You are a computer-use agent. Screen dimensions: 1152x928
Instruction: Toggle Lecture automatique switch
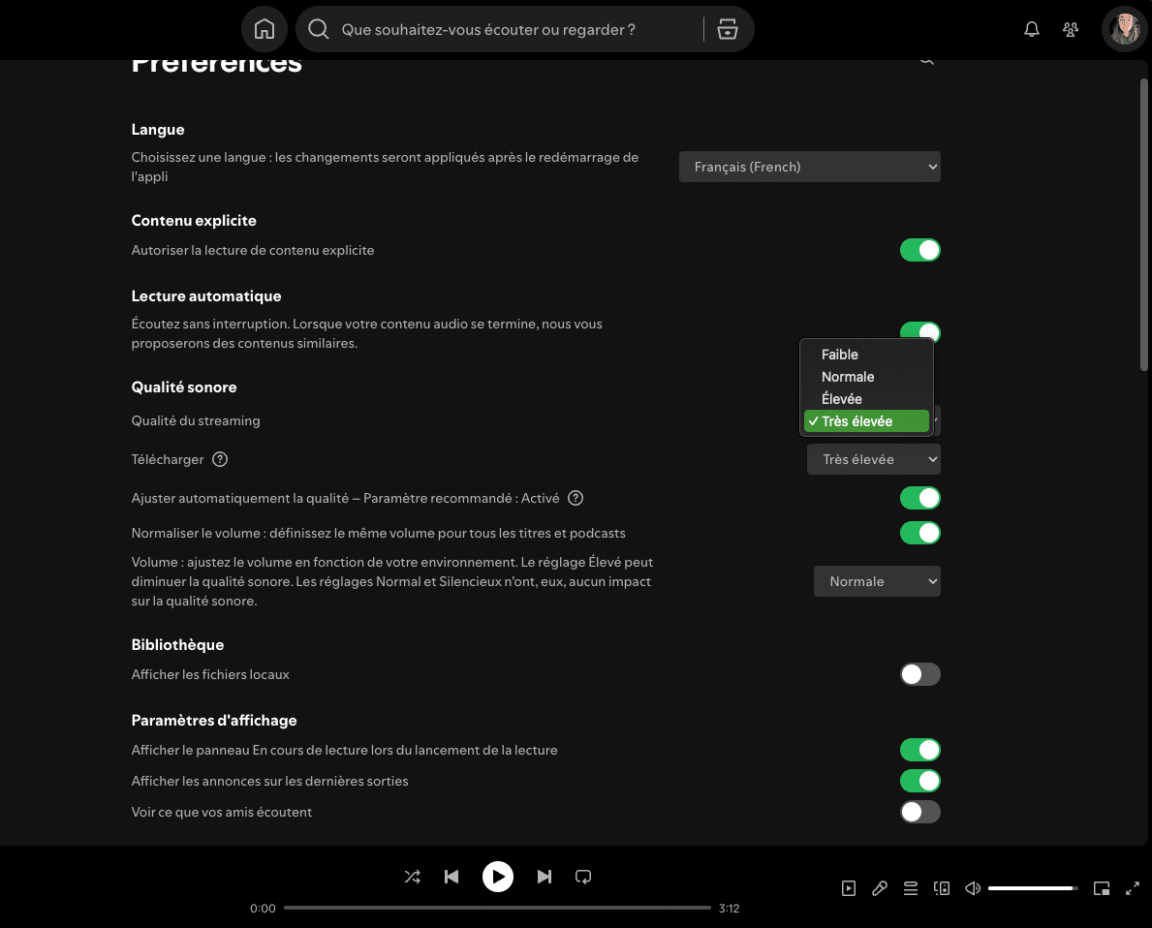pyautogui.click(x=919, y=330)
